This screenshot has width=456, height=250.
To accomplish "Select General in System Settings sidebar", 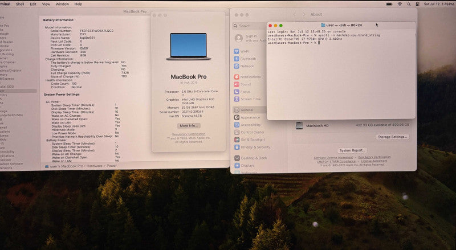I will point(250,110).
